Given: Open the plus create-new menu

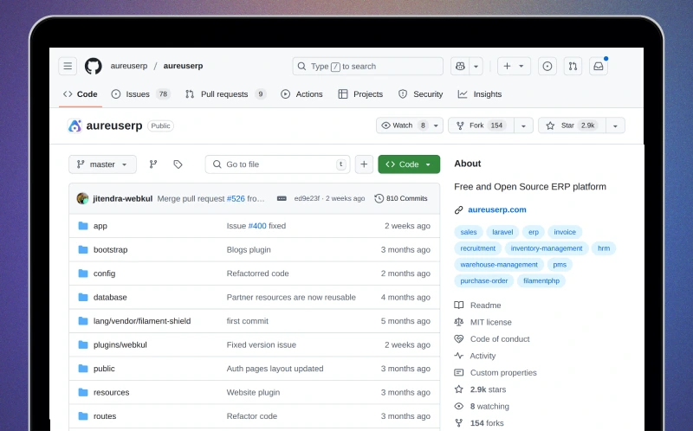Looking at the screenshot, I should point(514,67).
